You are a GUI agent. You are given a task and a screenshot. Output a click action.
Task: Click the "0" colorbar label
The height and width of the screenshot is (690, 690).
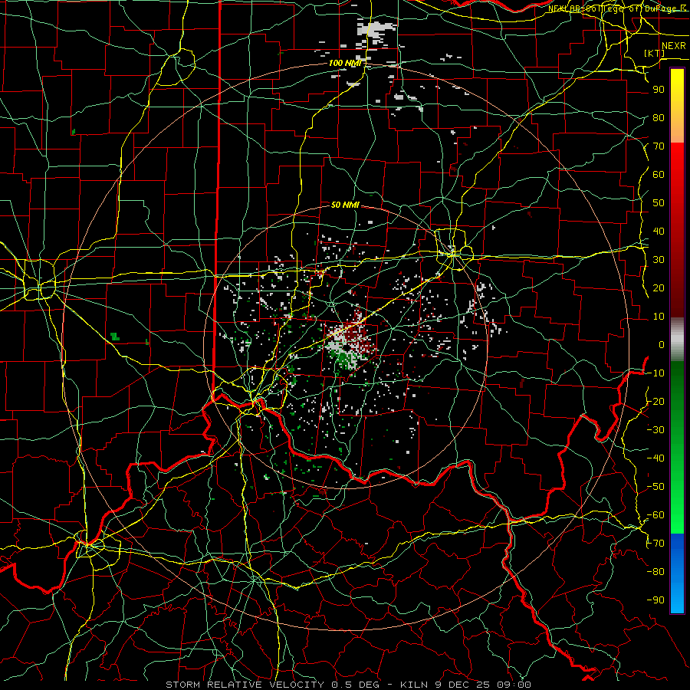(662, 344)
